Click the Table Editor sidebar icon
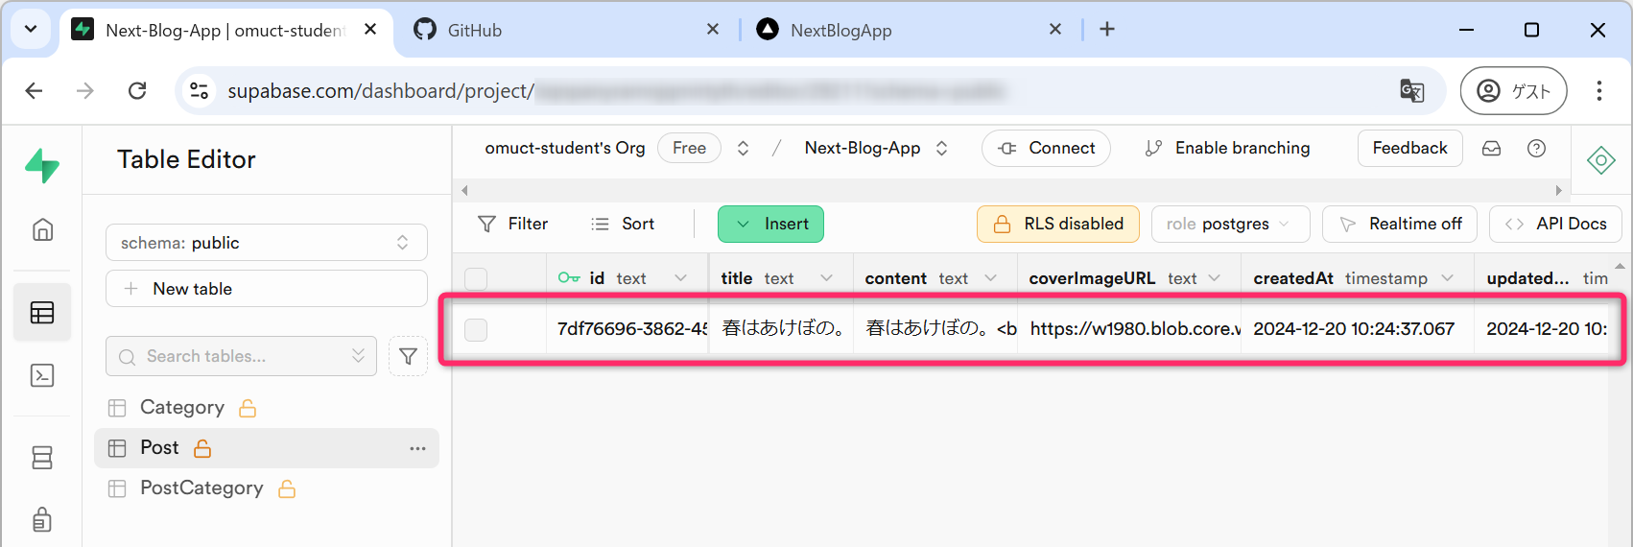 pos(42,312)
